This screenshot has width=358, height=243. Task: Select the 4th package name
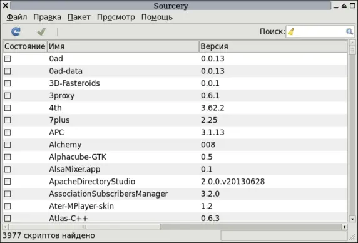(x=55, y=108)
